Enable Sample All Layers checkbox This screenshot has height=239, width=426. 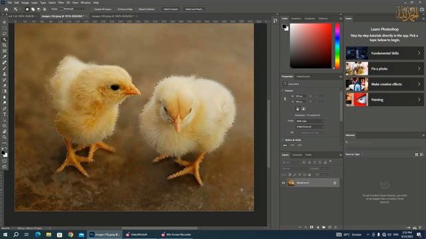point(92,9)
